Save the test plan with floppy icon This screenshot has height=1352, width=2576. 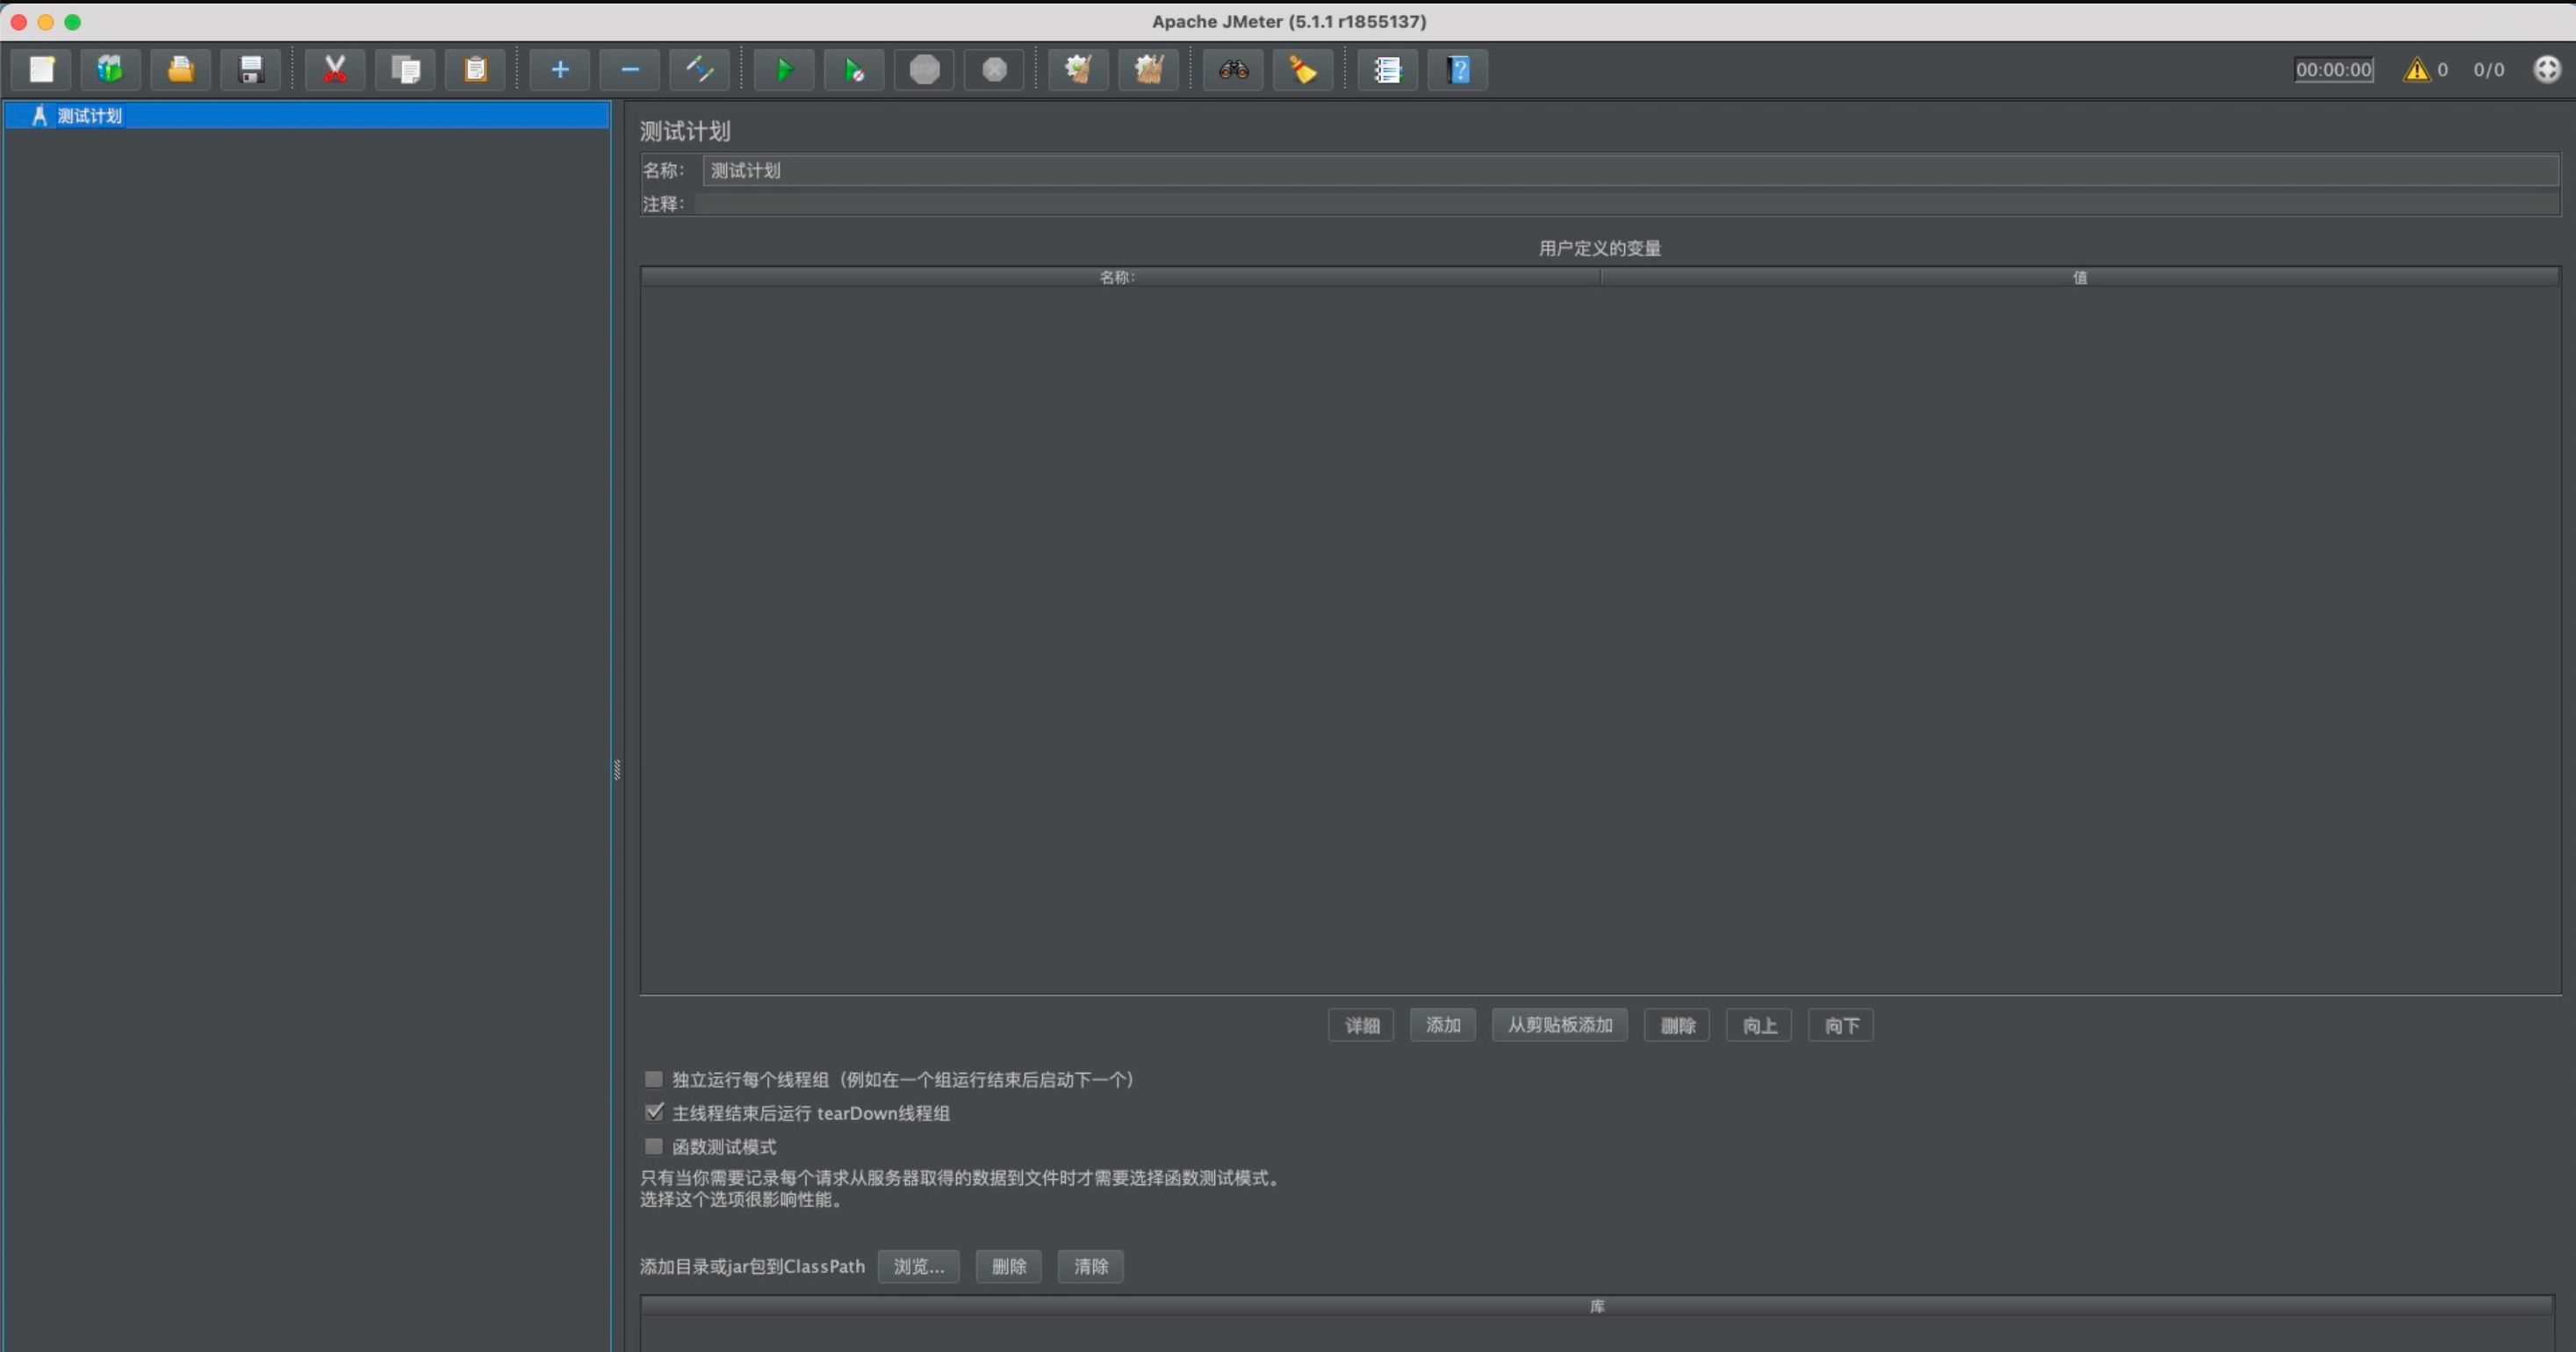(250, 70)
